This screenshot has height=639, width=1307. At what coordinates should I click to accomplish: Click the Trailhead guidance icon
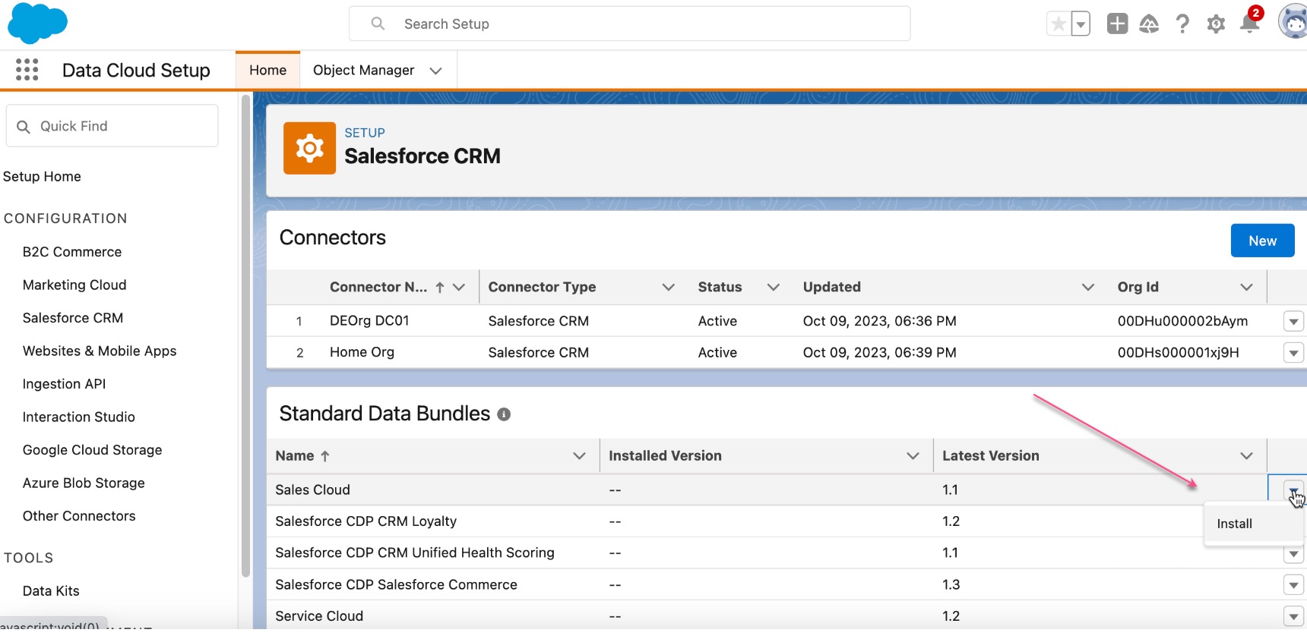click(1149, 24)
